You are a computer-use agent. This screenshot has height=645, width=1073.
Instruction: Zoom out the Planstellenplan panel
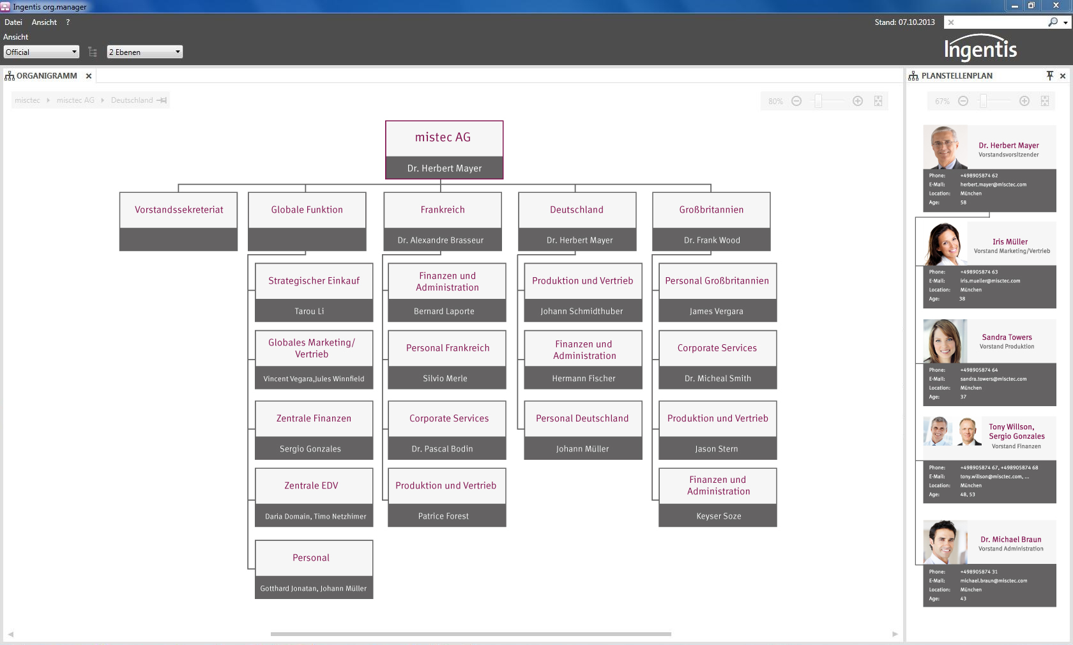tap(963, 101)
